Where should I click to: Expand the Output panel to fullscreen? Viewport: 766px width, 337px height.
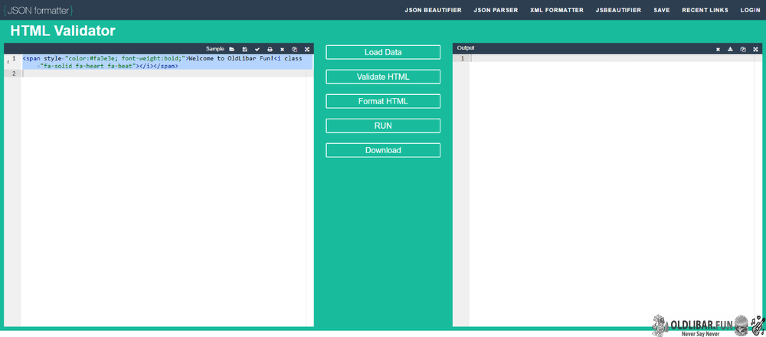pos(755,49)
